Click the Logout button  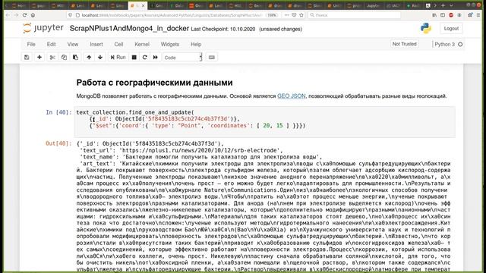pyautogui.click(x=451, y=28)
